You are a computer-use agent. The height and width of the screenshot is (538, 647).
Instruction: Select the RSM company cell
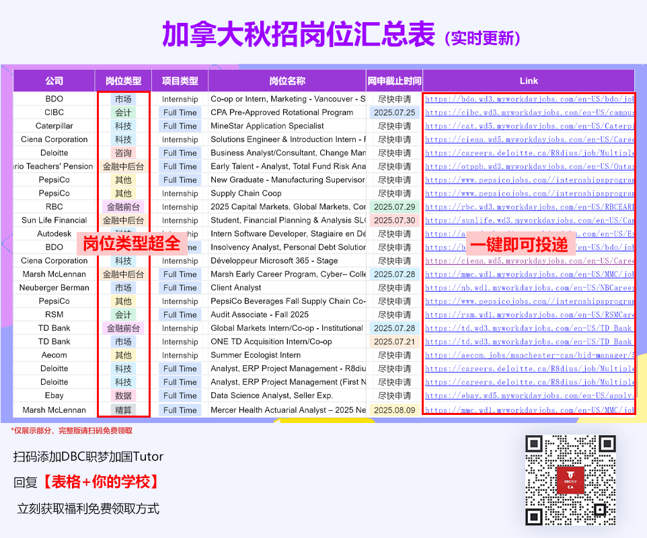click(54, 314)
